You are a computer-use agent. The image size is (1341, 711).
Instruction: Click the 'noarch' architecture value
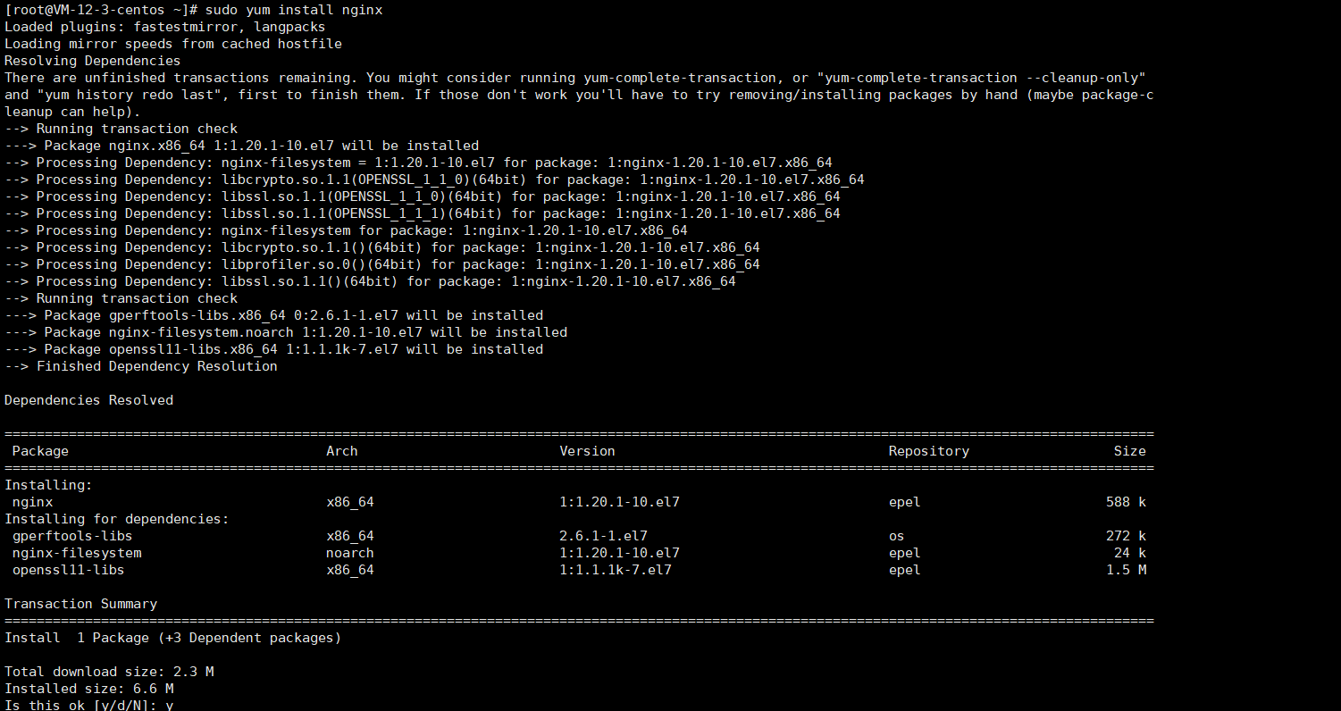click(350, 553)
